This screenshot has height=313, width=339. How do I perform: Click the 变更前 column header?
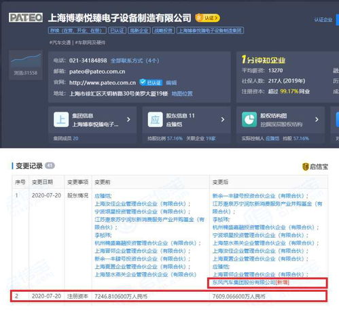tap(103, 182)
